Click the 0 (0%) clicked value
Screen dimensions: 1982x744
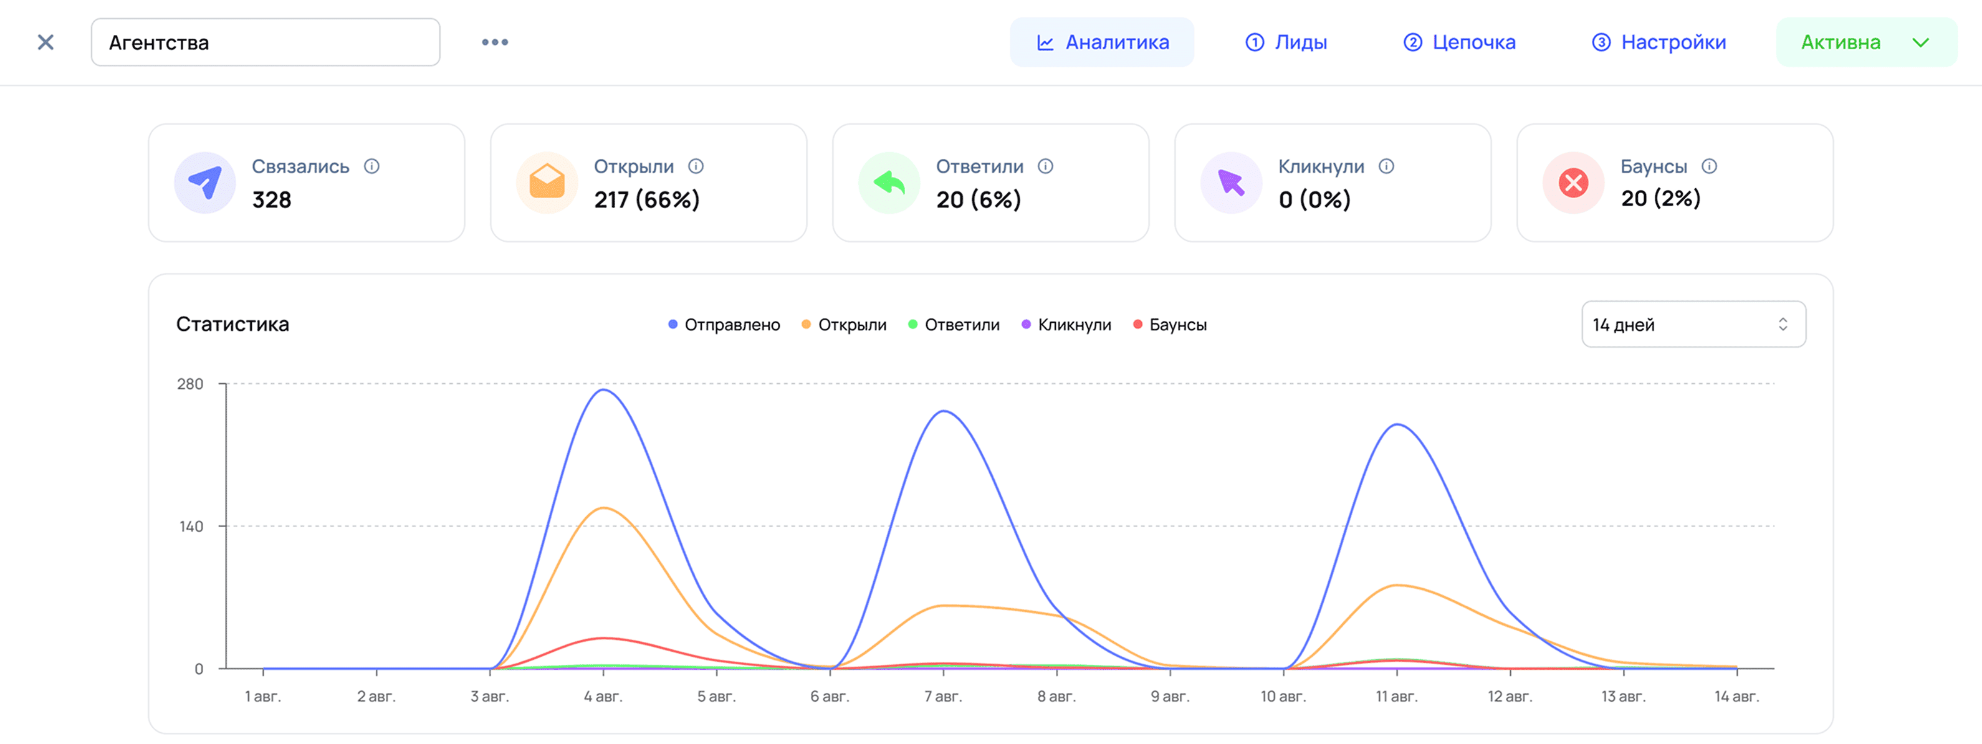(1315, 200)
